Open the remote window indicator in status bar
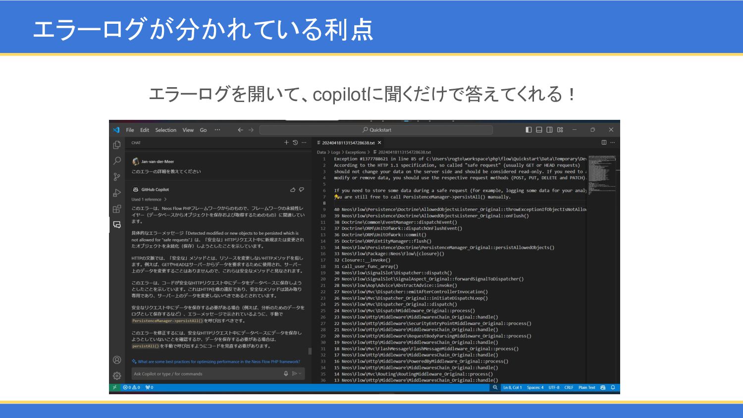 (x=114, y=388)
